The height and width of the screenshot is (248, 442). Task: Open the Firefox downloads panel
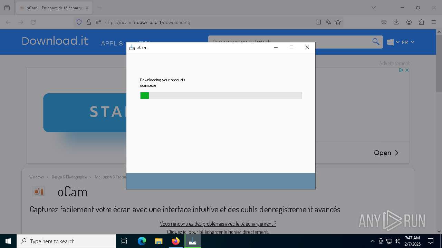click(x=396, y=22)
